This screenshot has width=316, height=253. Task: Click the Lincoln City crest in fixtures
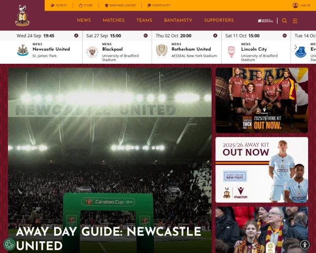click(231, 52)
